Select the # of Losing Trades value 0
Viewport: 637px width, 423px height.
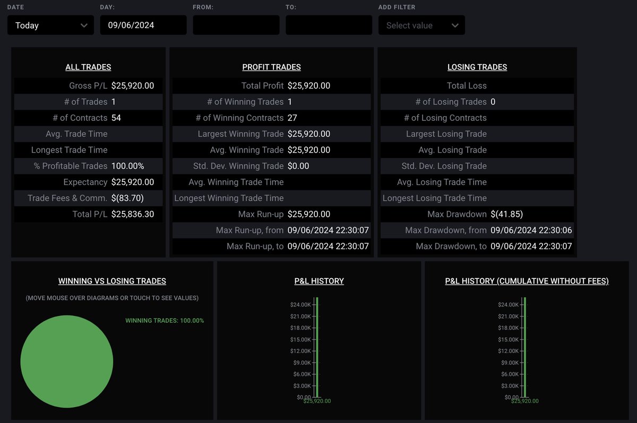(493, 102)
